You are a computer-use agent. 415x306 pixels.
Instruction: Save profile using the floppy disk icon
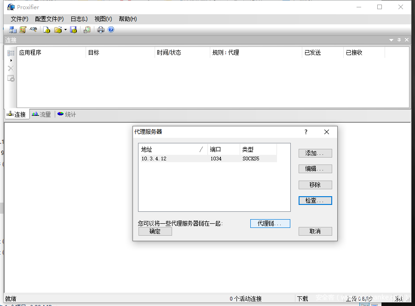[73, 30]
